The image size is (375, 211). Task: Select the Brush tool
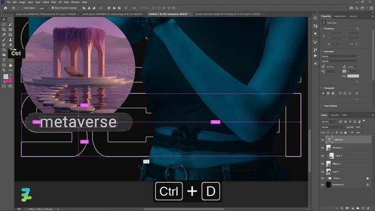(4, 40)
